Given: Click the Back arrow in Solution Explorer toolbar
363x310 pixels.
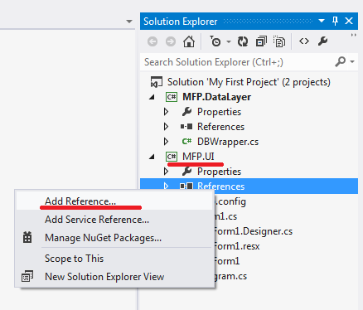Looking at the screenshot, I should 152,41.
